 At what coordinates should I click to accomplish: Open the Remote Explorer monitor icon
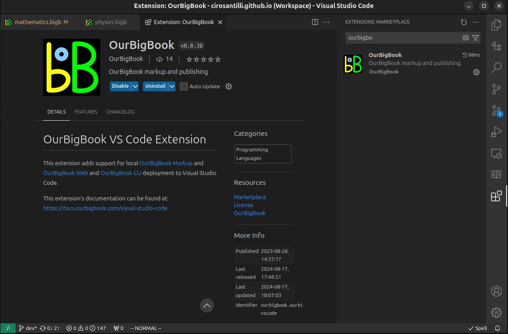(496, 153)
